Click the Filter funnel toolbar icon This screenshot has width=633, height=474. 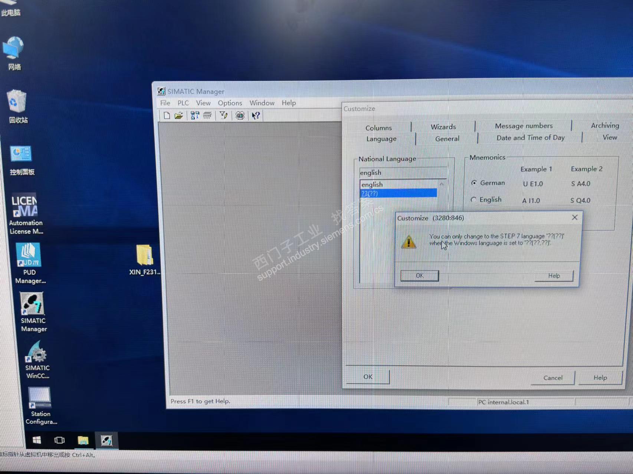223,116
